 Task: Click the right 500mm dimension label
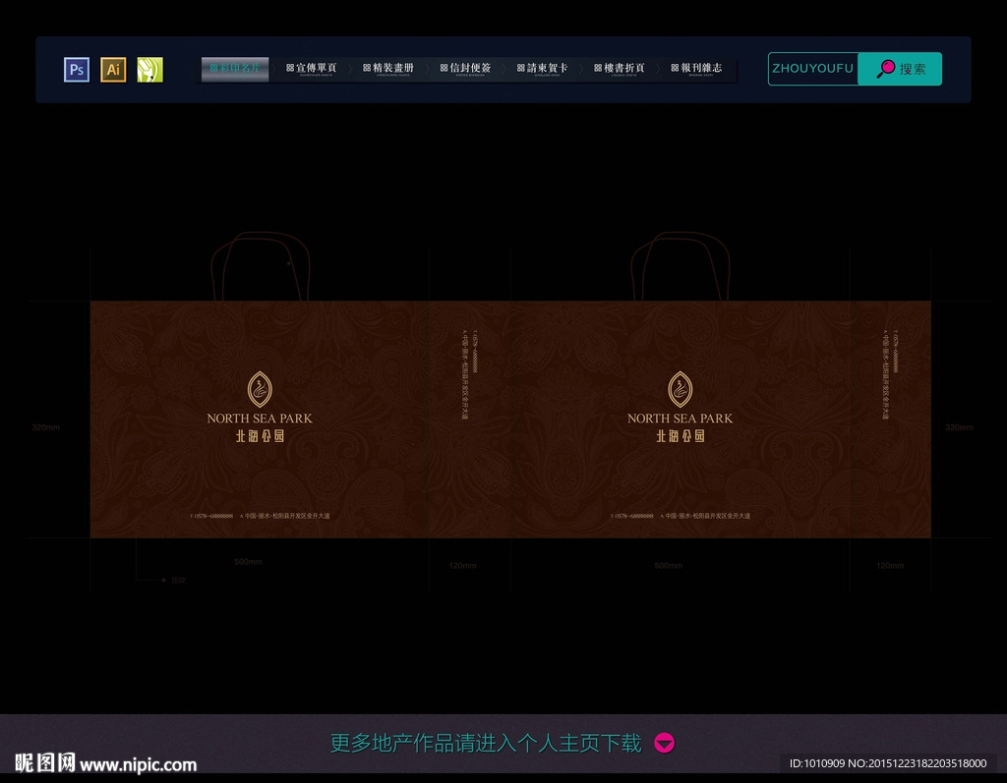668,566
